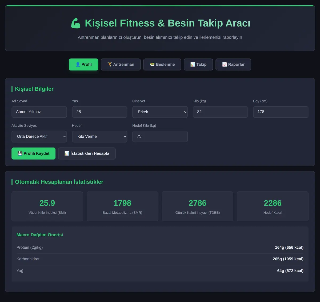Screen dimensions: 320x302
Task: Click the BMI value 25.9
Action: 47,203
